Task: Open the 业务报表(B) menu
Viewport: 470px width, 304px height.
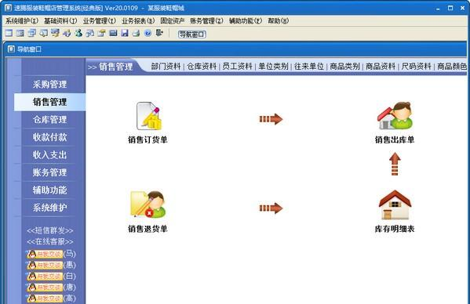Action: 138,21
